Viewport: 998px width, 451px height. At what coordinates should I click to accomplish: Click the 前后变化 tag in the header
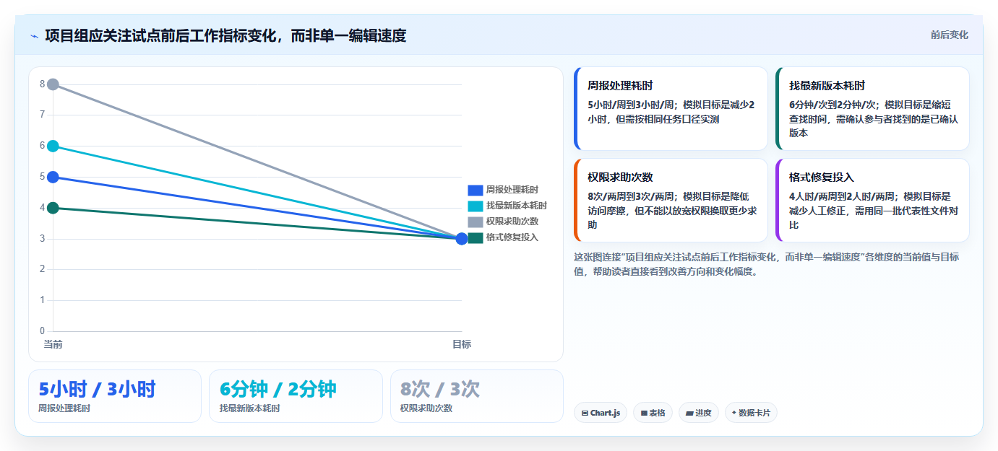click(x=949, y=35)
